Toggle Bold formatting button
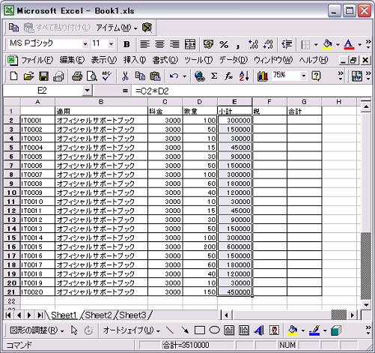 pyautogui.click(x=126, y=44)
